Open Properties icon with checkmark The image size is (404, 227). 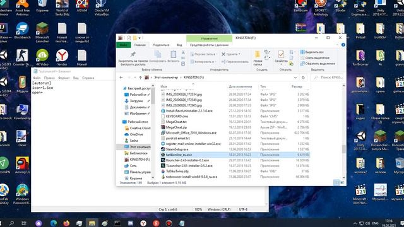(281, 54)
